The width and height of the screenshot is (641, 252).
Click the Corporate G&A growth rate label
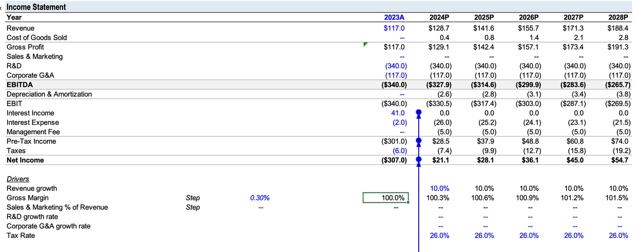(x=49, y=226)
